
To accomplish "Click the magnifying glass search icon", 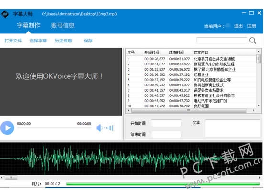I will (x=253, y=41).
